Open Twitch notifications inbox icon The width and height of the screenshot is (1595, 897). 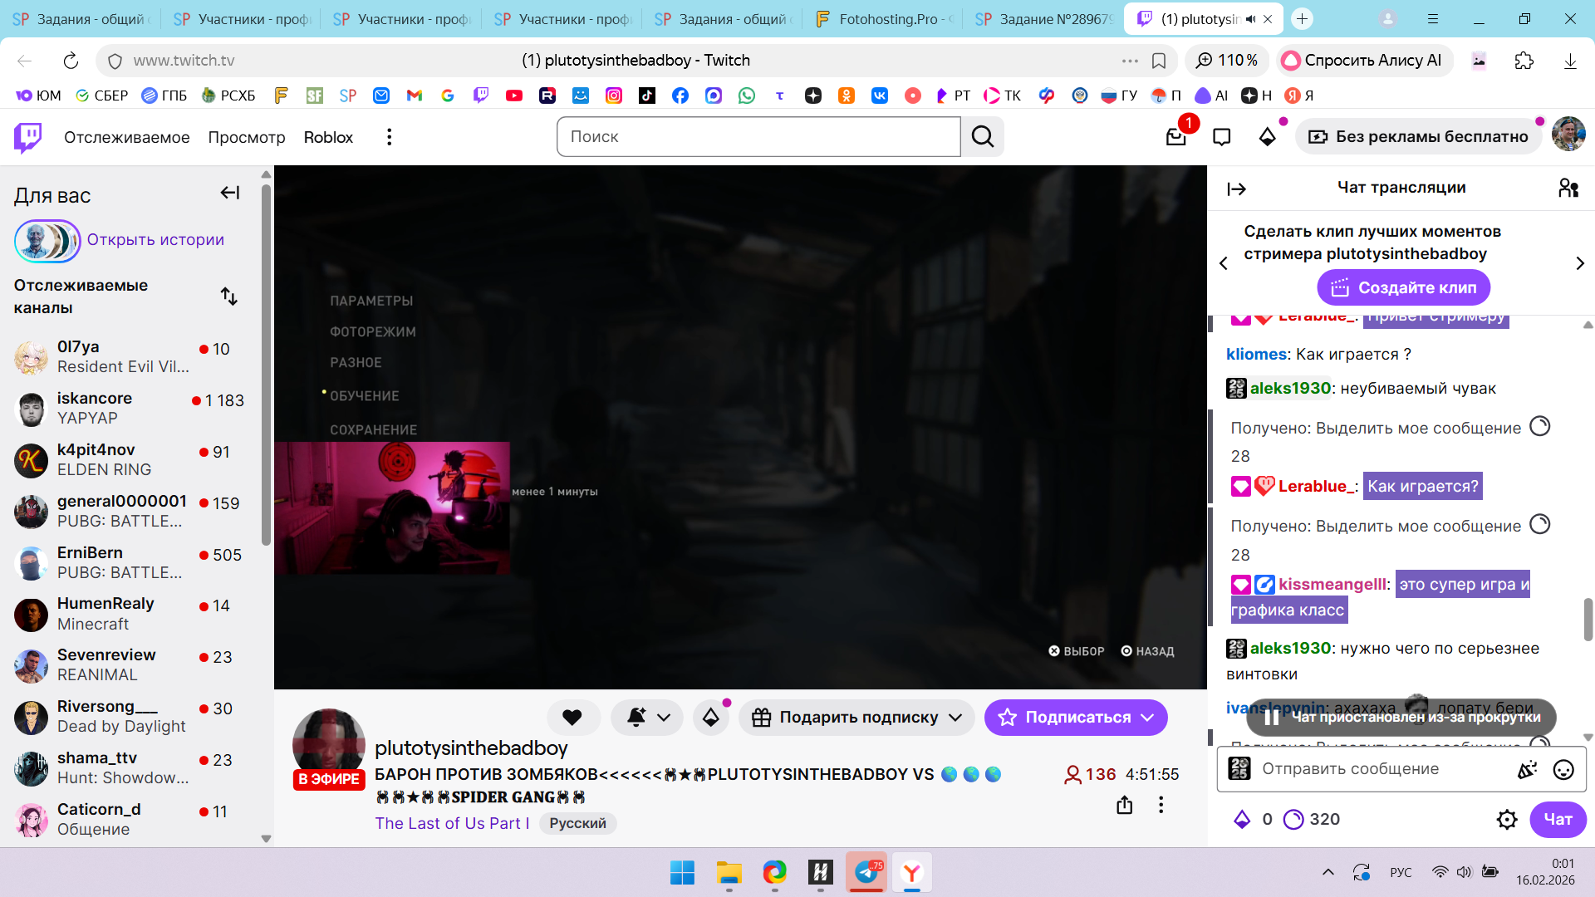1175,137
